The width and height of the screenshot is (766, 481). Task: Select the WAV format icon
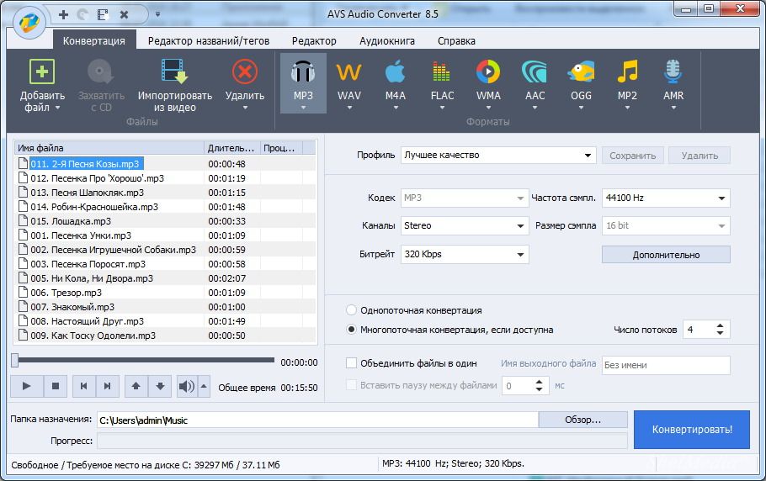(x=348, y=71)
